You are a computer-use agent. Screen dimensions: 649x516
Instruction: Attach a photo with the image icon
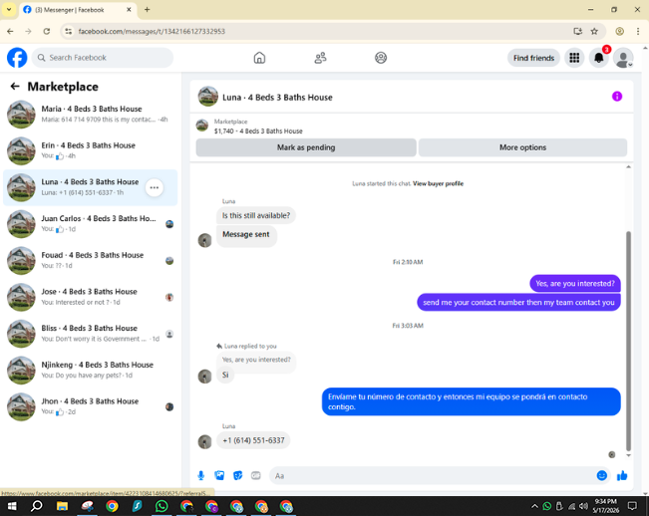[219, 475]
